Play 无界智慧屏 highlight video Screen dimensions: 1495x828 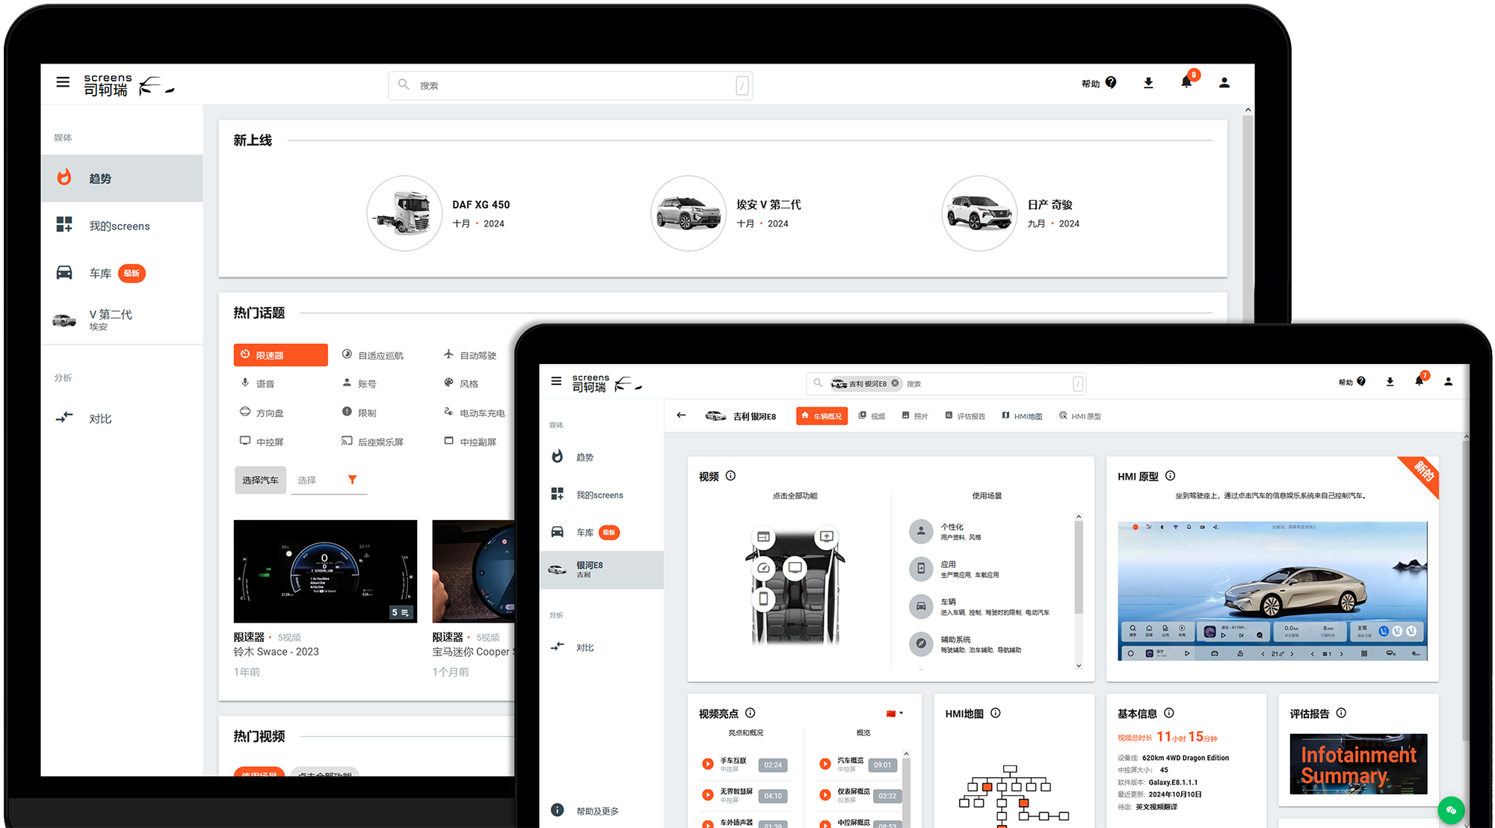707,795
